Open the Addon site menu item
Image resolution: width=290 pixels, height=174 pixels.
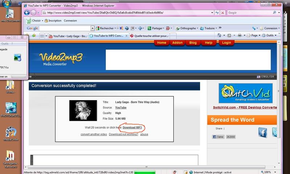click(x=178, y=43)
